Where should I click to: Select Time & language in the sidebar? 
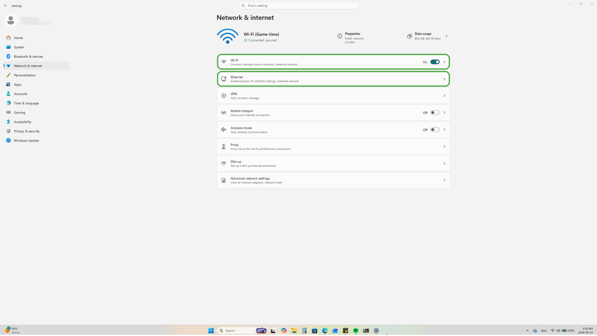click(x=36, y=103)
